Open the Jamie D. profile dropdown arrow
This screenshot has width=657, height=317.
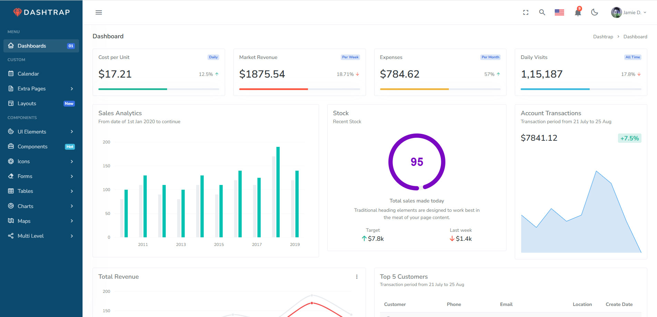click(645, 12)
